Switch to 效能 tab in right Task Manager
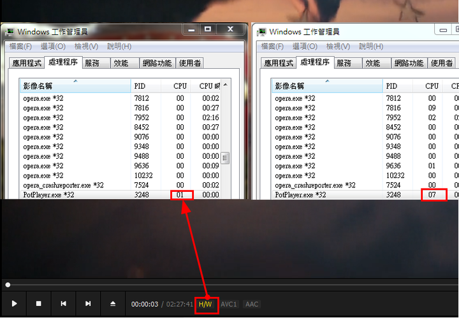The height and width of the screenshot is (318, 459). [376, 63]
